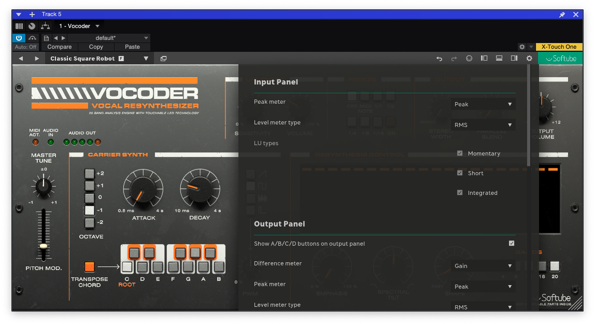Open Input Panel Peak meter dropdown

pos(483,104)
